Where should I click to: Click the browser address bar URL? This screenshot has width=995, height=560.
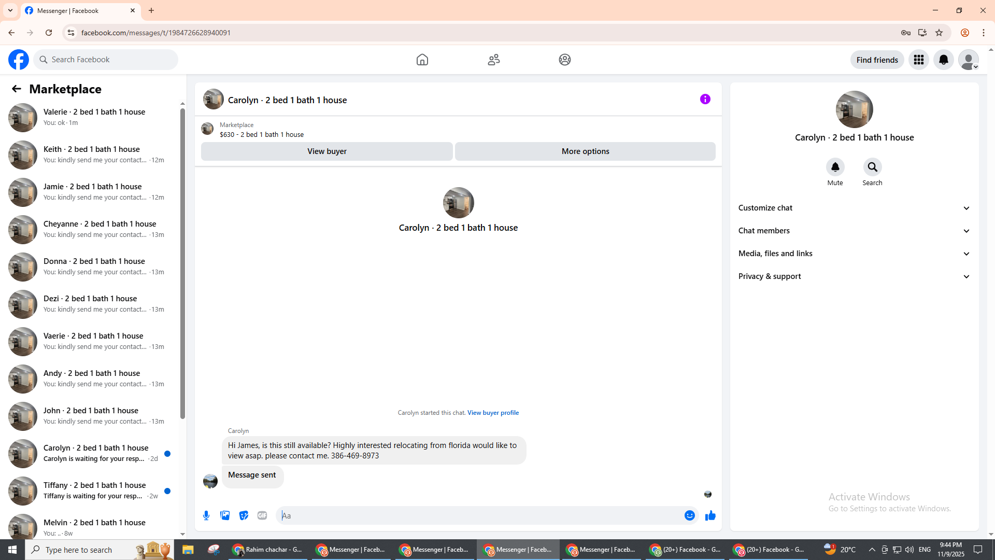tap(156, 33)
